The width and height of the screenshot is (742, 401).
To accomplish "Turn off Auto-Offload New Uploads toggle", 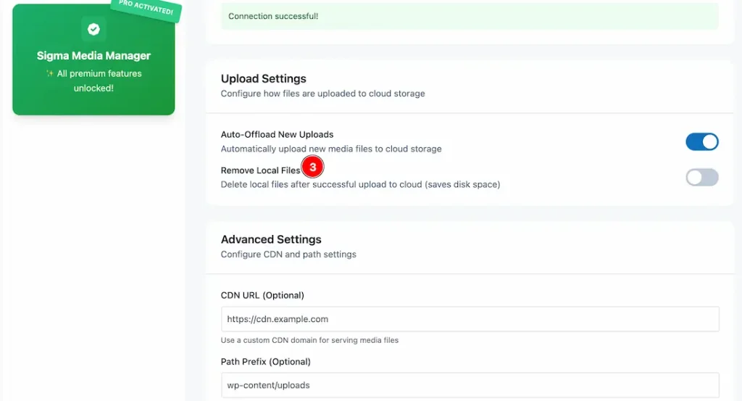I will pos(701,141).
